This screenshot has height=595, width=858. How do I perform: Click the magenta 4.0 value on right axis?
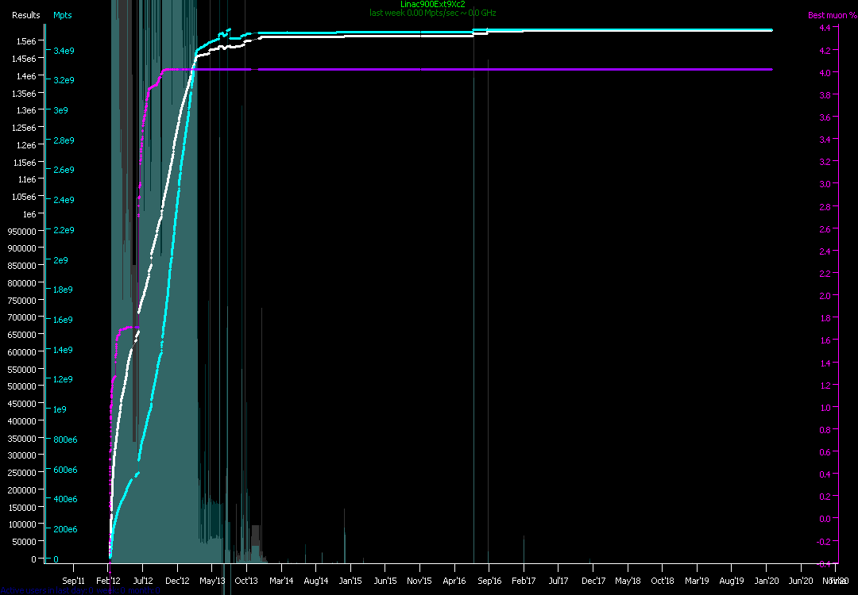coord(825,72)
